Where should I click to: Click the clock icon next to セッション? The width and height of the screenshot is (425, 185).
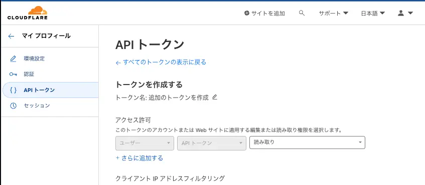[13, 105]
